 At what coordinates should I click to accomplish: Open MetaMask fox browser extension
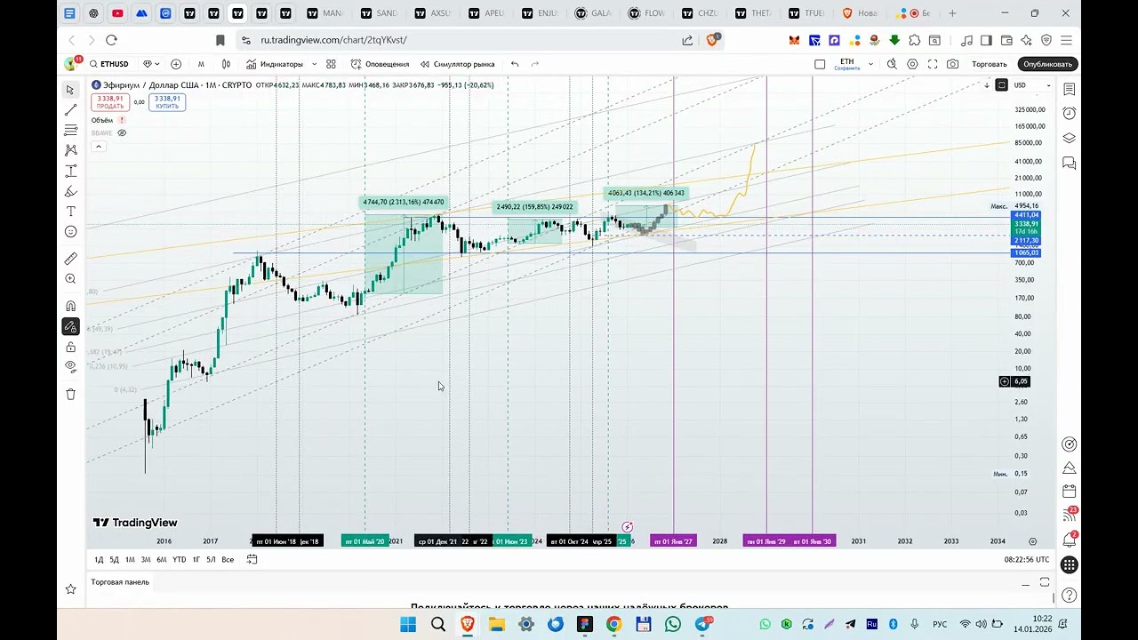[795, 40]
